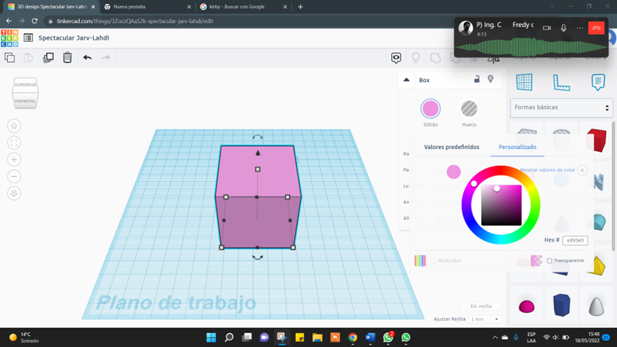Click the show all lightbulb icon
This screenshot has height=347, width=617.
point(416,58)
